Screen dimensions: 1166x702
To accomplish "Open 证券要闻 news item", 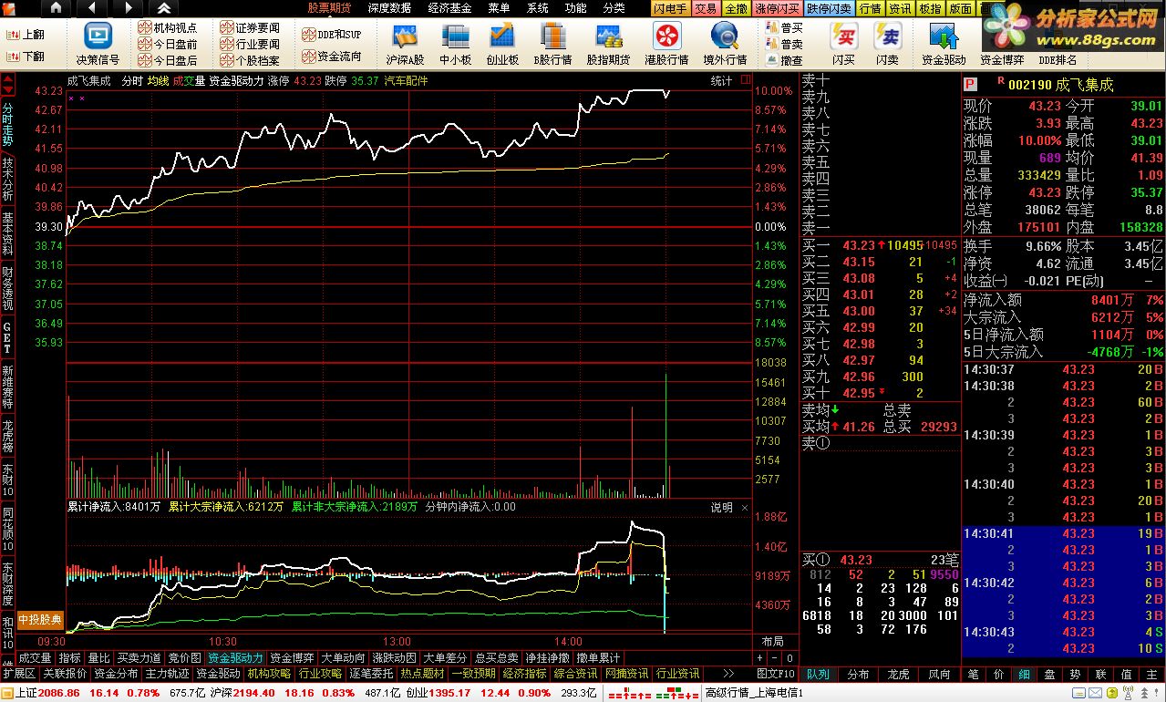I will tap(251, 27).
